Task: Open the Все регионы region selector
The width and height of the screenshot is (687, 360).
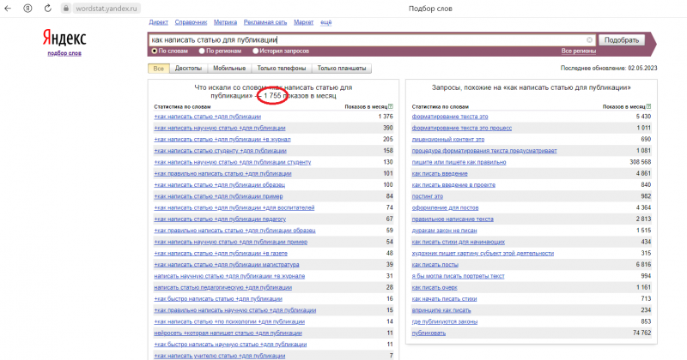Action: click(x=578, y=51)
